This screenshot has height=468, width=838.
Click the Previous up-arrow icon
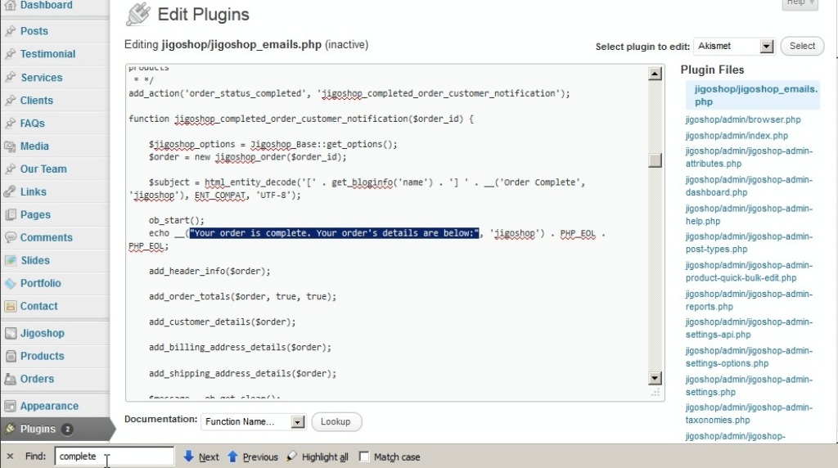[x=232, y=457]
